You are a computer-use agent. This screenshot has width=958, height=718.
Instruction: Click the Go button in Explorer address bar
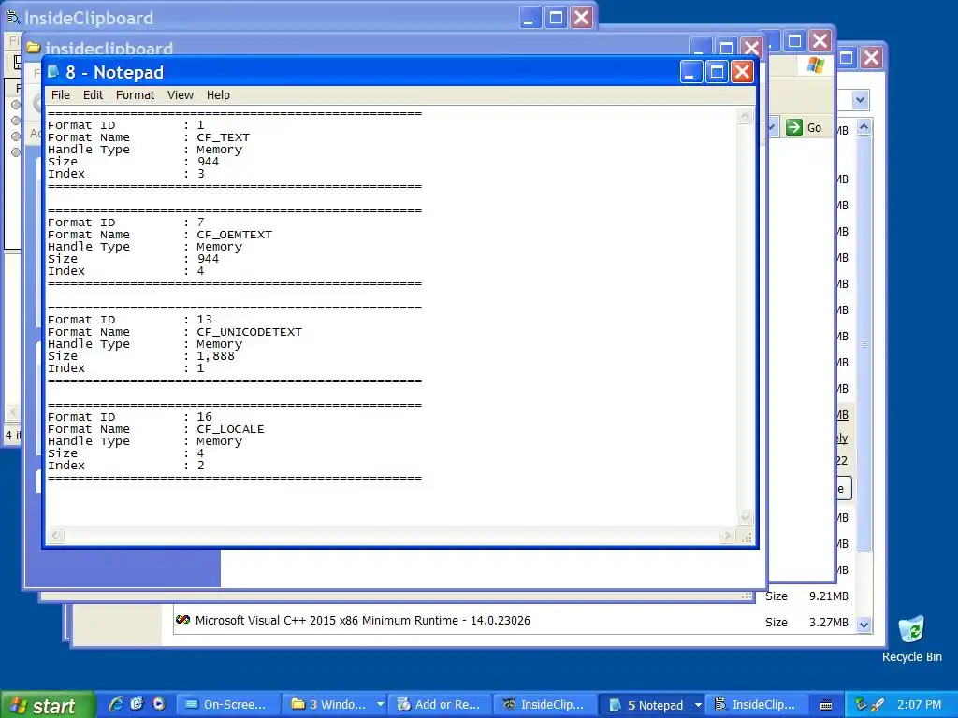coord(804,127)
